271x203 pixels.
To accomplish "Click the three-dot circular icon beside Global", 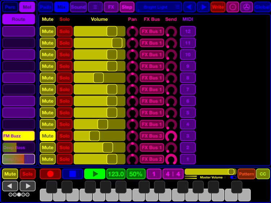I will click(x=246, y=7).
